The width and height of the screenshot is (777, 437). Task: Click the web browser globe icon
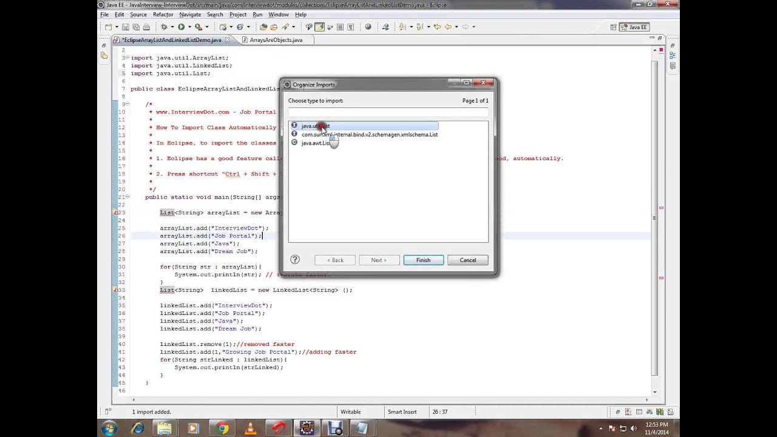tap(368, 27)
